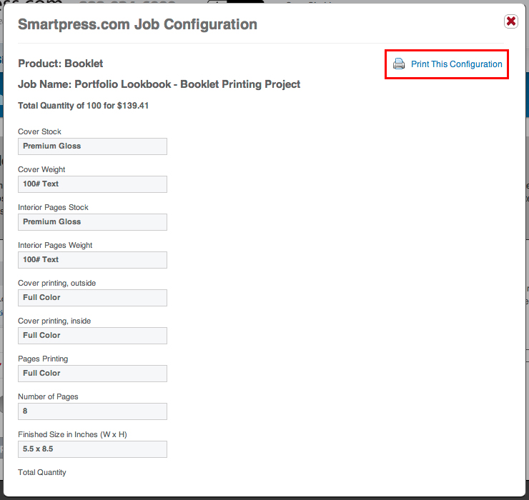Select the Finished Size 5.5 x 8.5 field

(92, 449)
